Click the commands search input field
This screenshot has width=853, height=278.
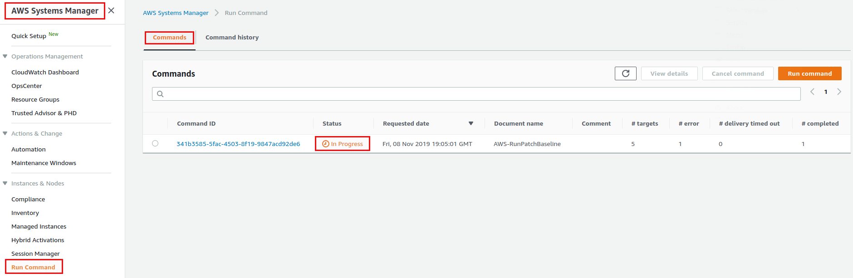(476, 94)
